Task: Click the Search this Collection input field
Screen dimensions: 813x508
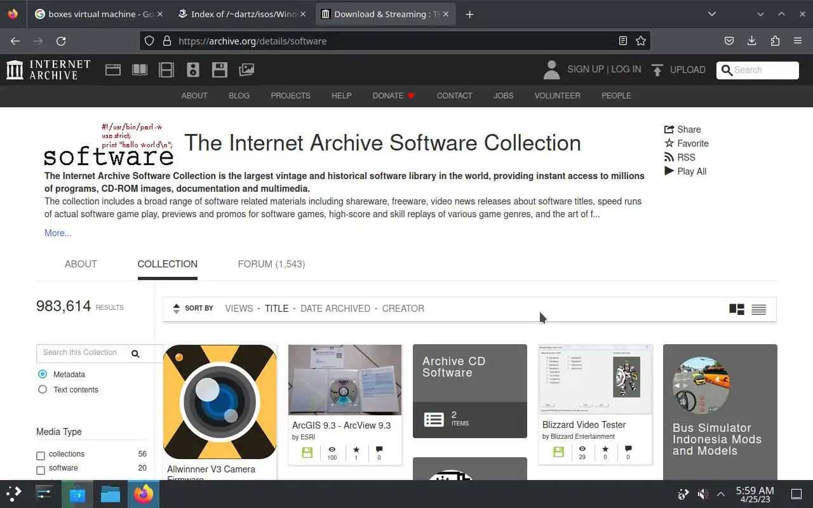Action: tap(83, 353)
